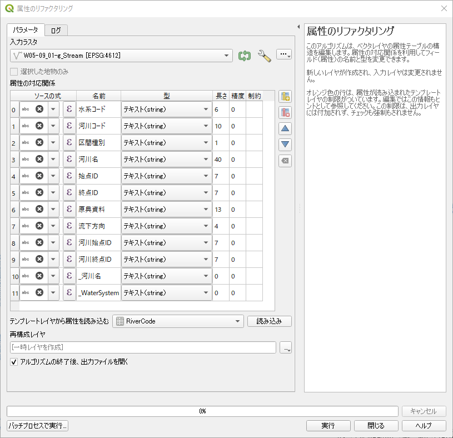Image resolution: width=453 pixels, height=438 pixels.
Task: Move selected field down with blue arrow
Action: 285,145
